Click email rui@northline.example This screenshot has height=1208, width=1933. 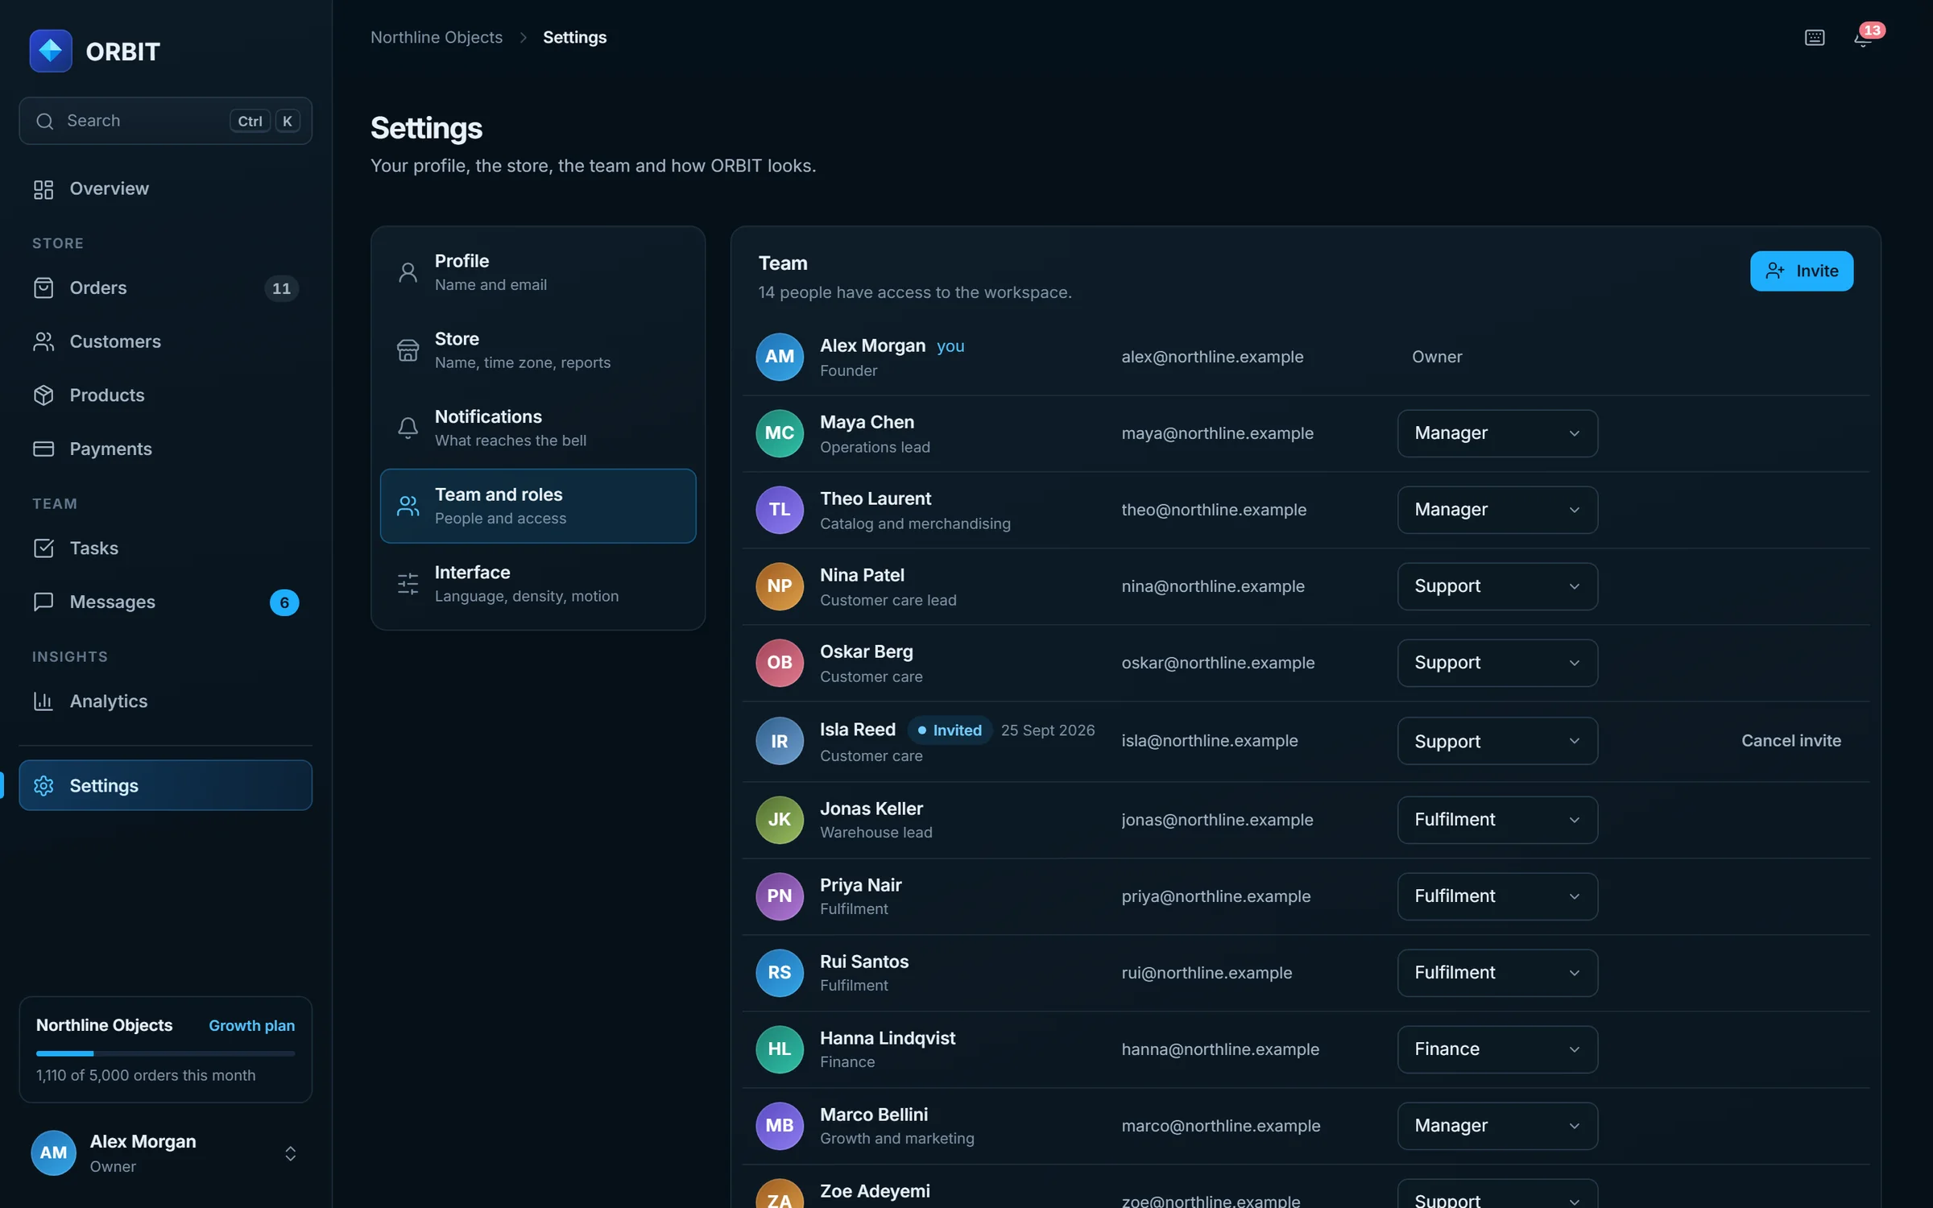[x=1207, y=973]
